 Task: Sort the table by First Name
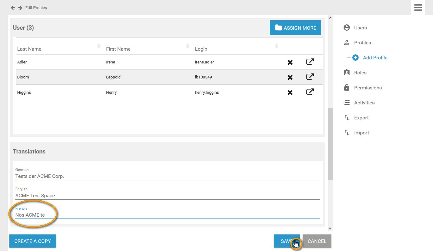point(188,46)
